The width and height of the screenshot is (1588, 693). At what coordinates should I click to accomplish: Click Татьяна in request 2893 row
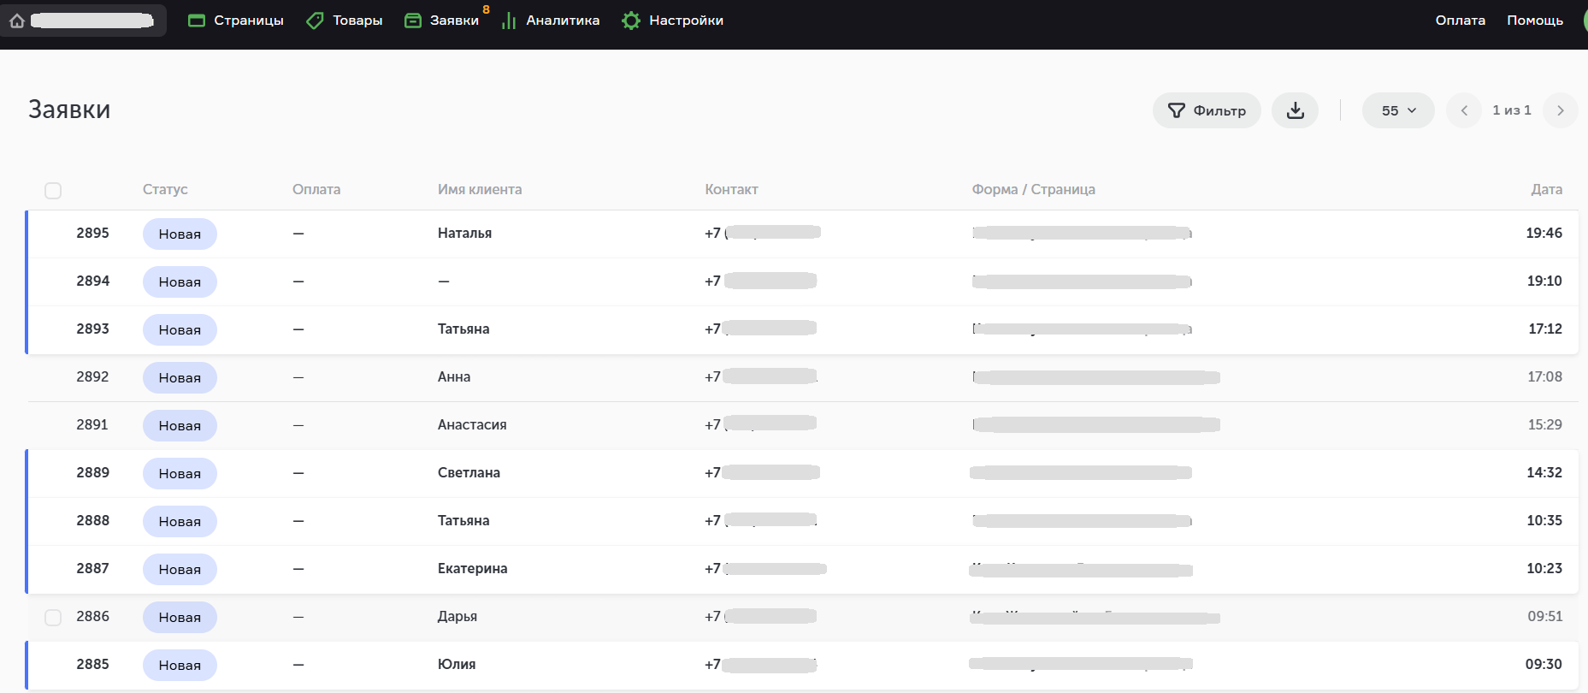[x=463, y=329]
